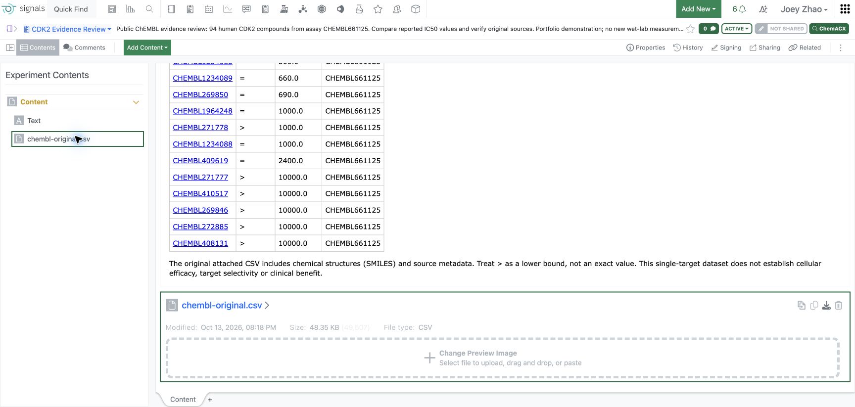This screenshot has height=407, width=855.
Task: Add a new page tab with plus
Action: (210, 400)
